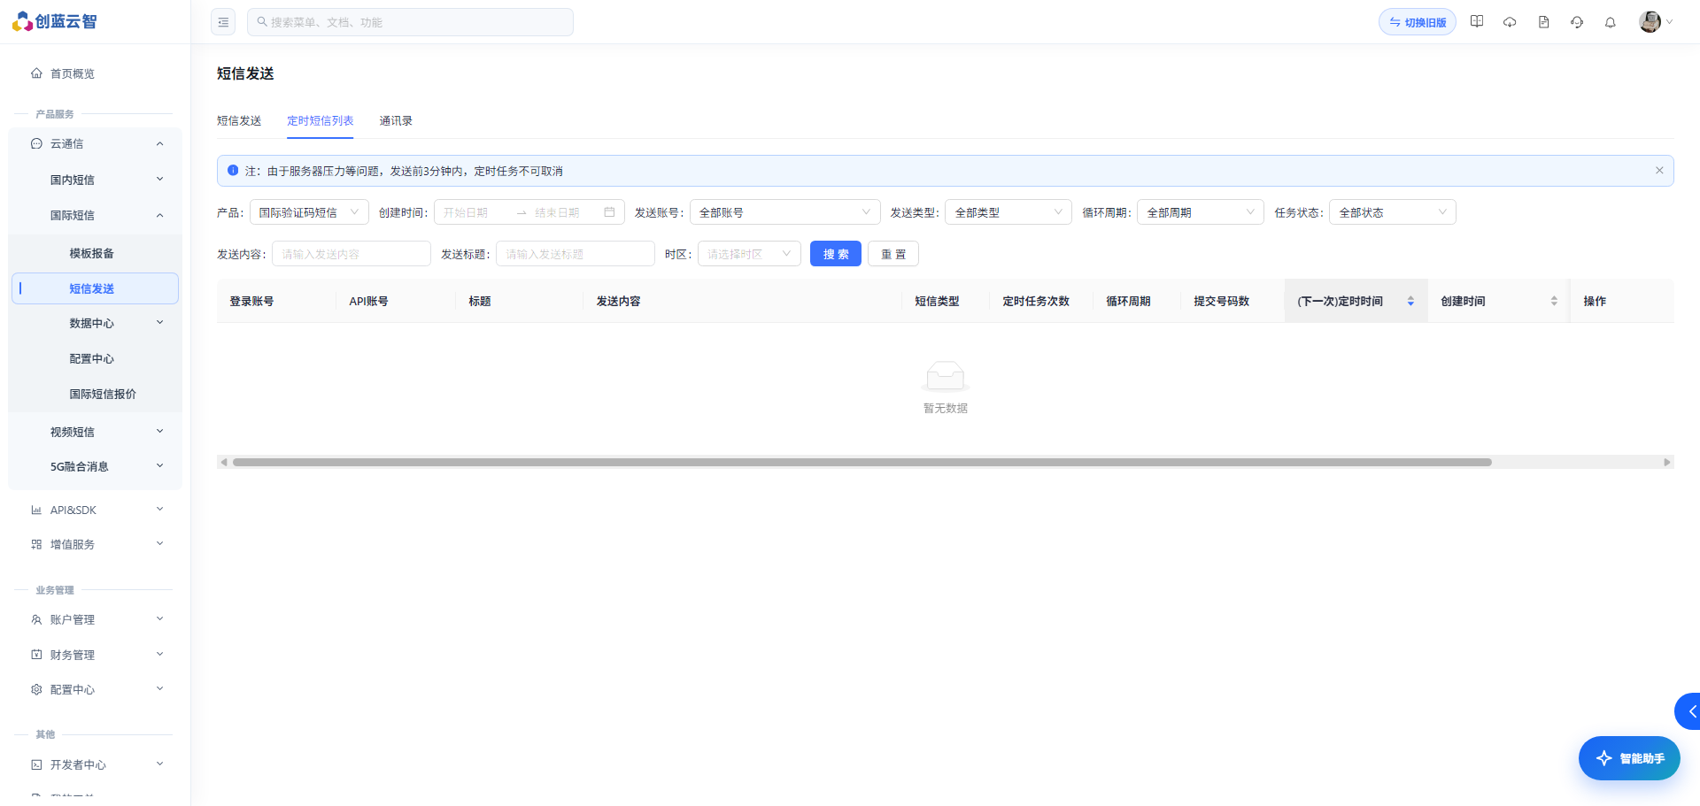
Task: Click the 发送内容 input field
Action: pyautogui.click(x=352, y=254)
